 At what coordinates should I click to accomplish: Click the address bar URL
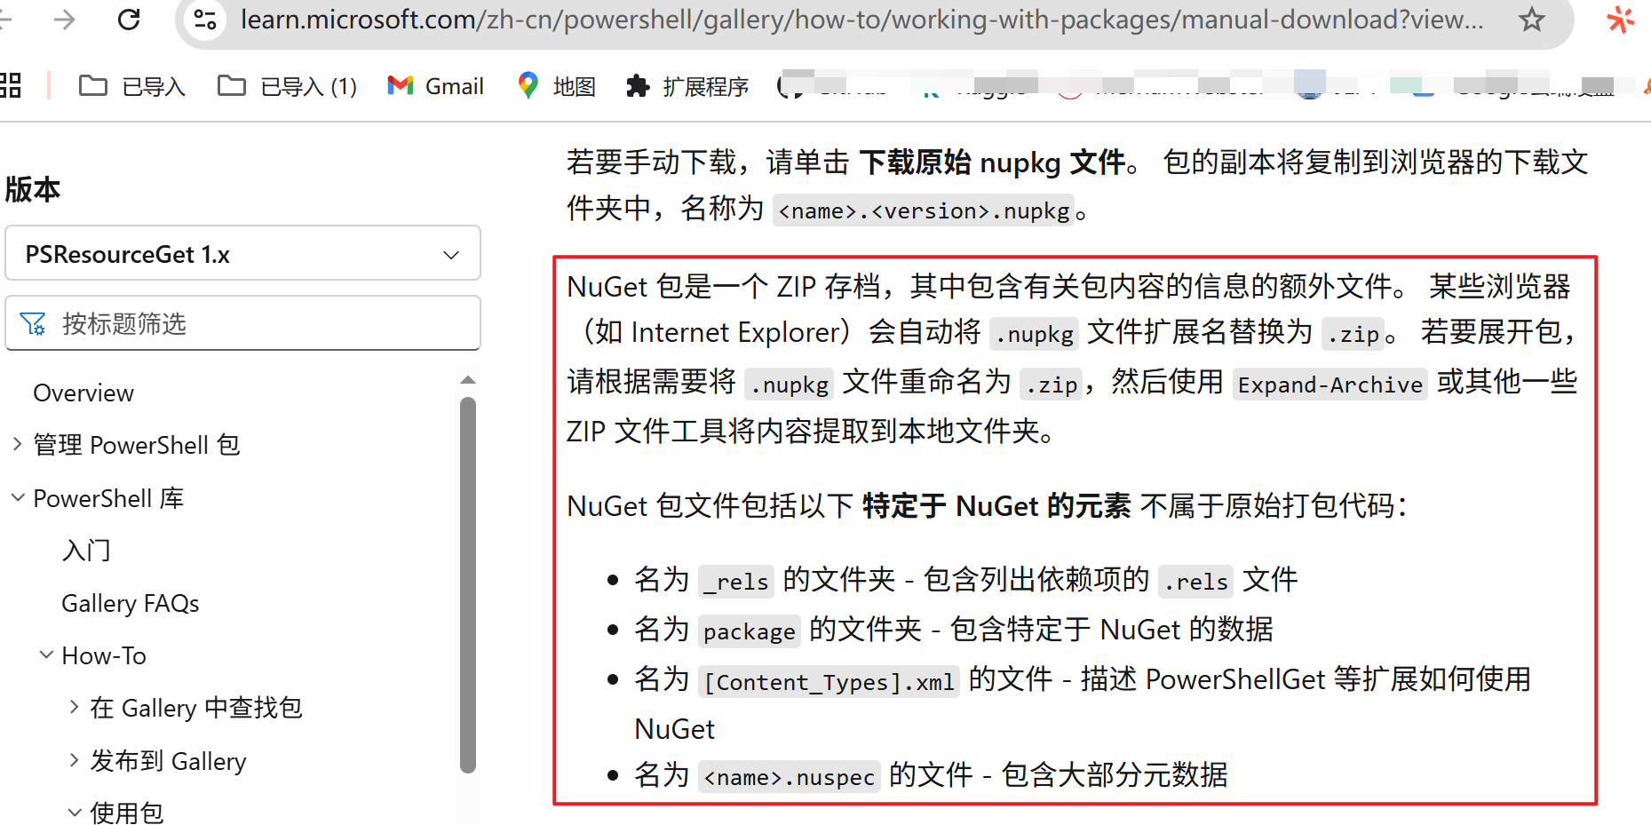click(861, 19)
